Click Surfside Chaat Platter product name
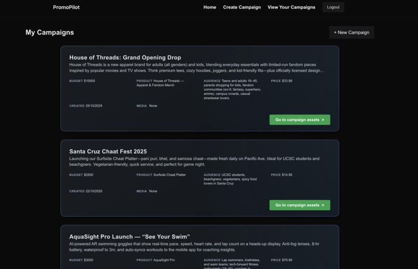The image size is (418, 269). (170, 175)
